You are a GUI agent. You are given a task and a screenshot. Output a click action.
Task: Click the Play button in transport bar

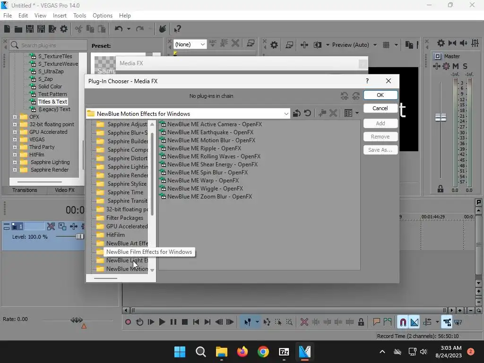tap(162, 322)
